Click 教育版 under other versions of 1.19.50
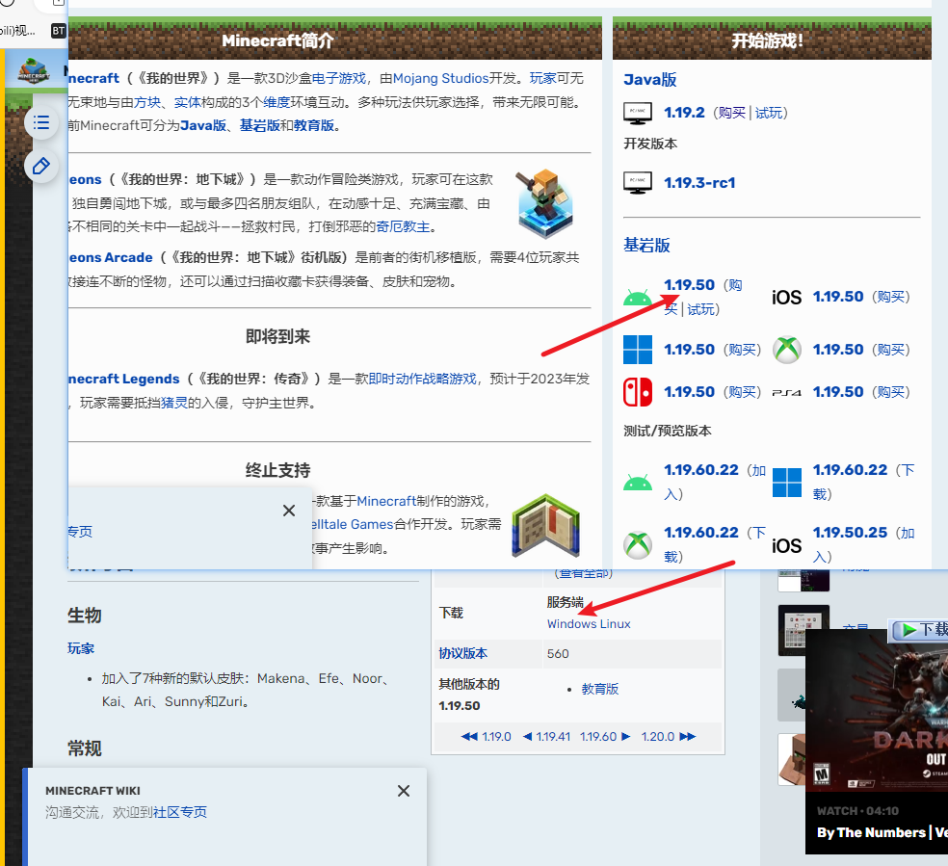 tap(600, 689)
